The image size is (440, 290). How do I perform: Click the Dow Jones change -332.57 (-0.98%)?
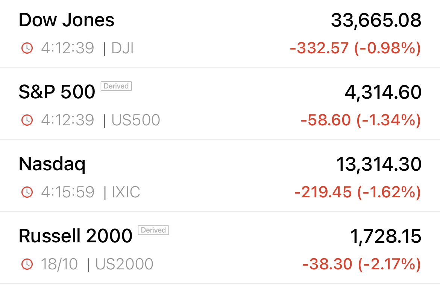coord(355,48)
